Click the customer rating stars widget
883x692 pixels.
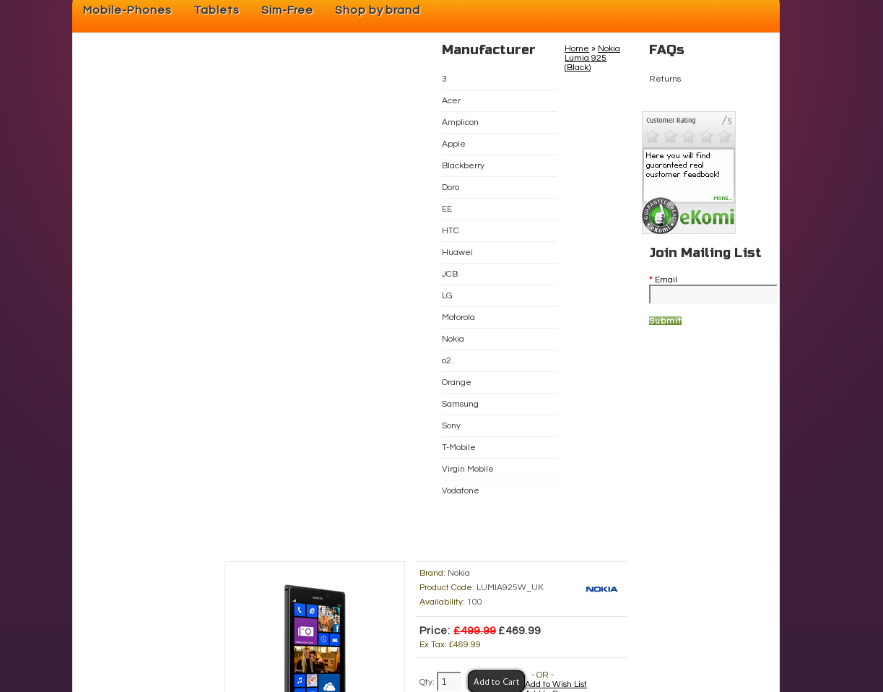tap(688, 137)
